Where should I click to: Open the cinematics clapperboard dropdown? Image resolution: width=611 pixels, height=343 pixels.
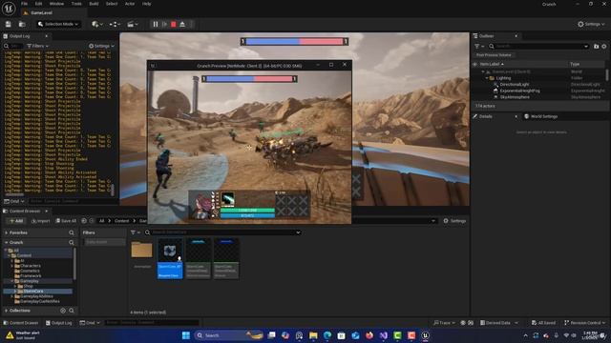coord(133,24)
